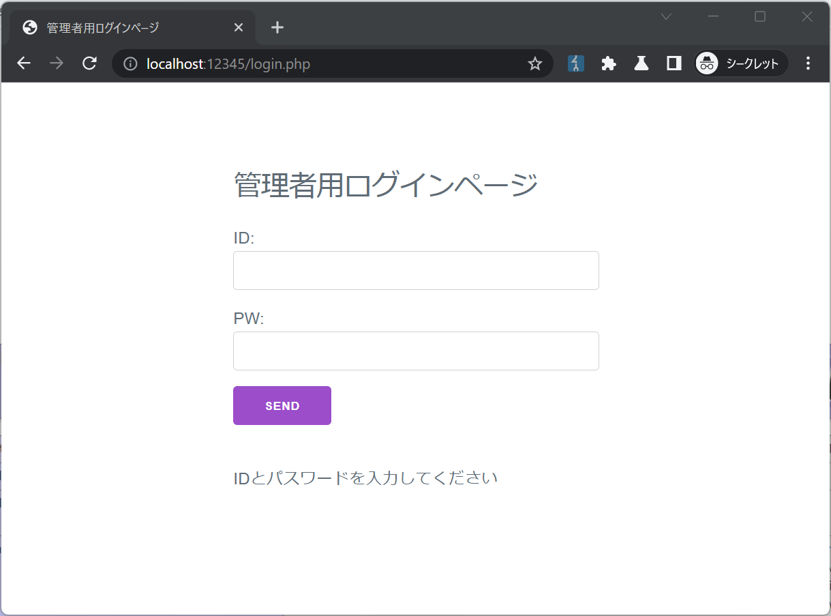Maximize the browser window

[x=760, y=17]
